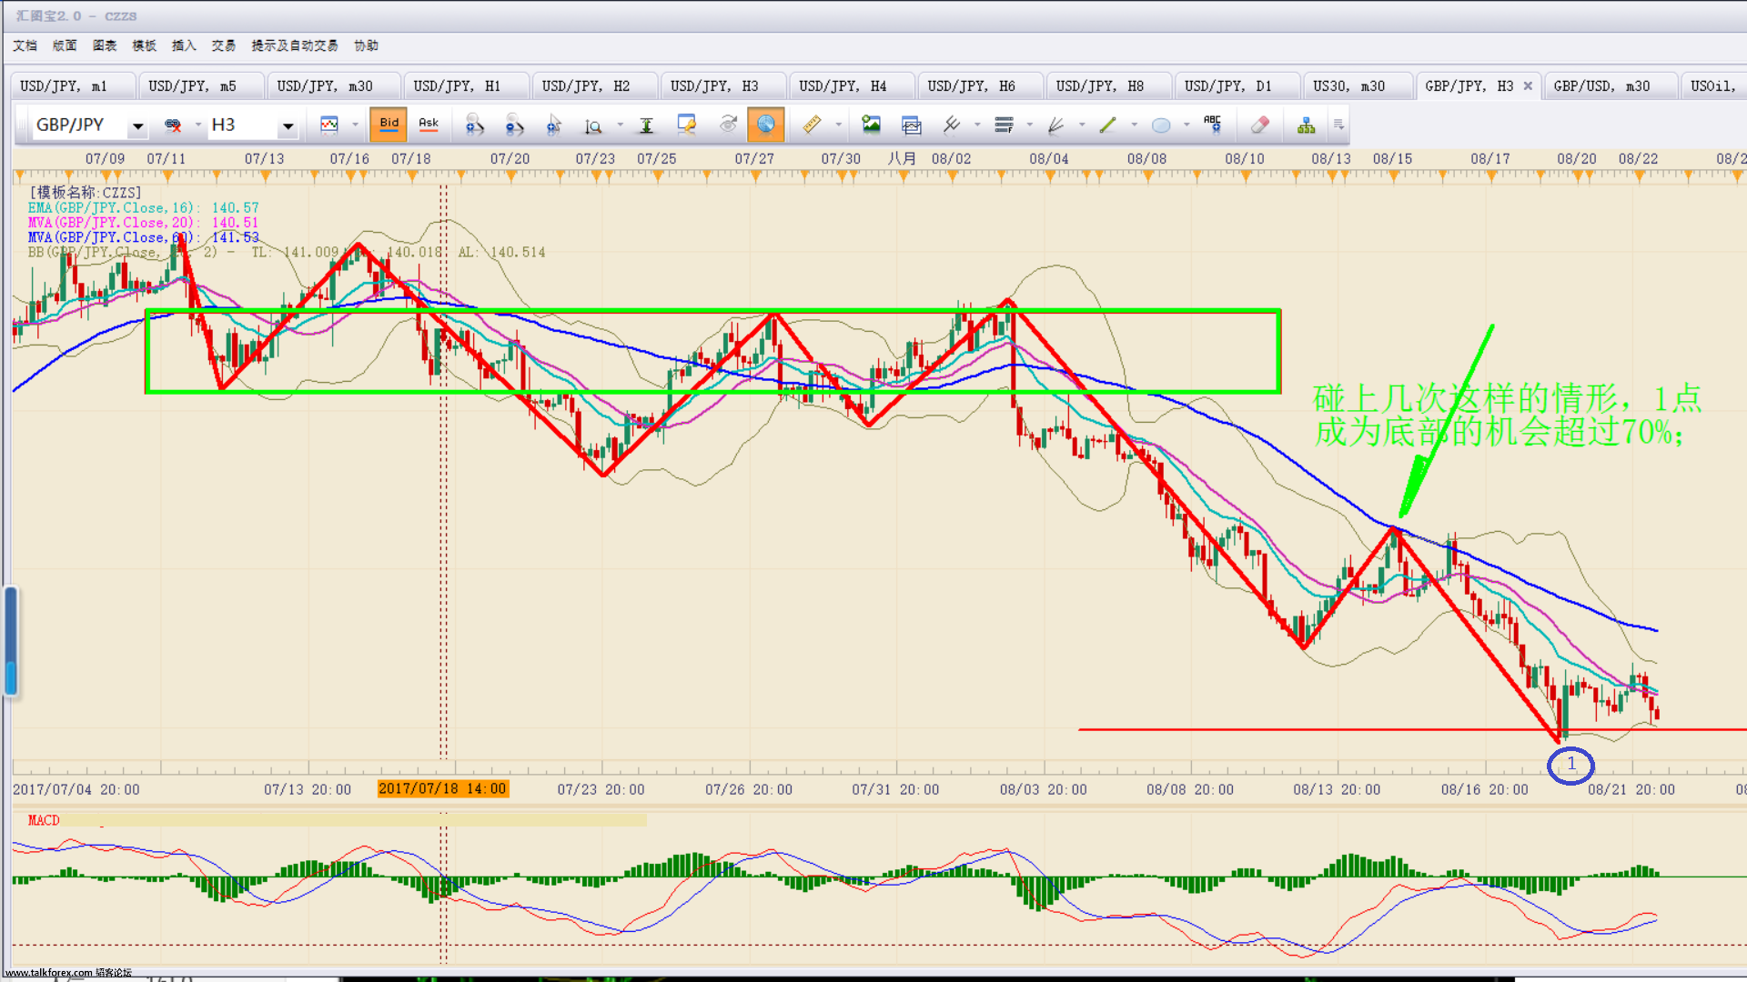Click the chart type icon
The image size is (1747, 982).
(329, 125)
